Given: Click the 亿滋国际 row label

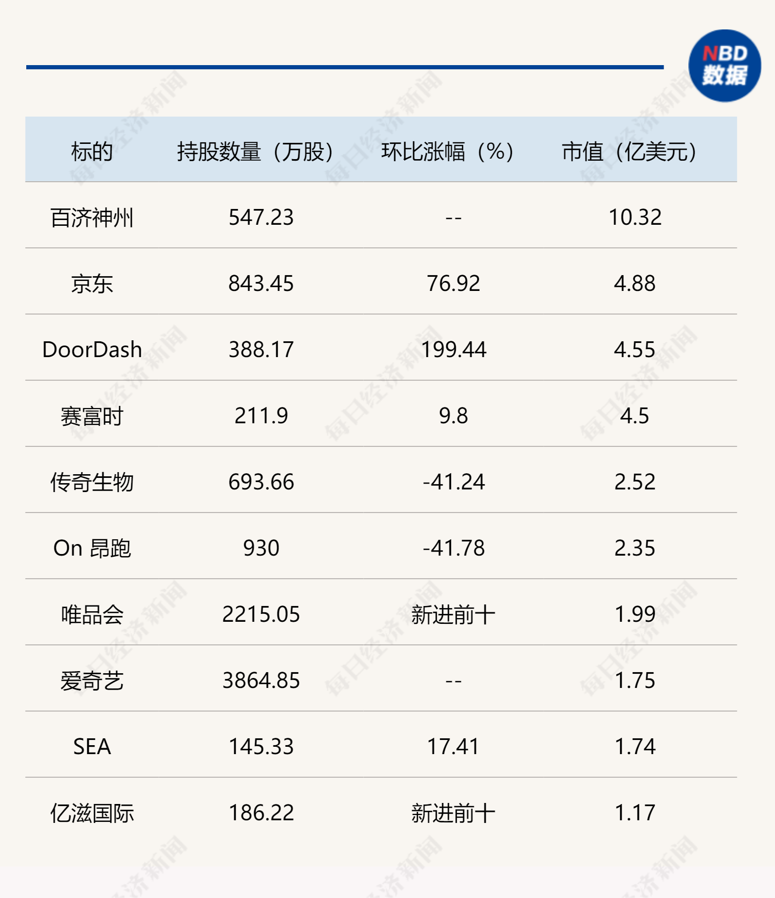Looking at the screenshot, I should 92,813.
